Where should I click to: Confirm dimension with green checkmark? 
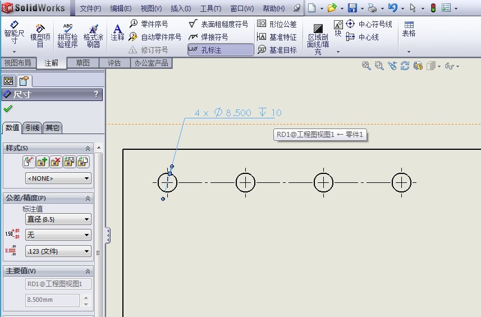[8, 108]
